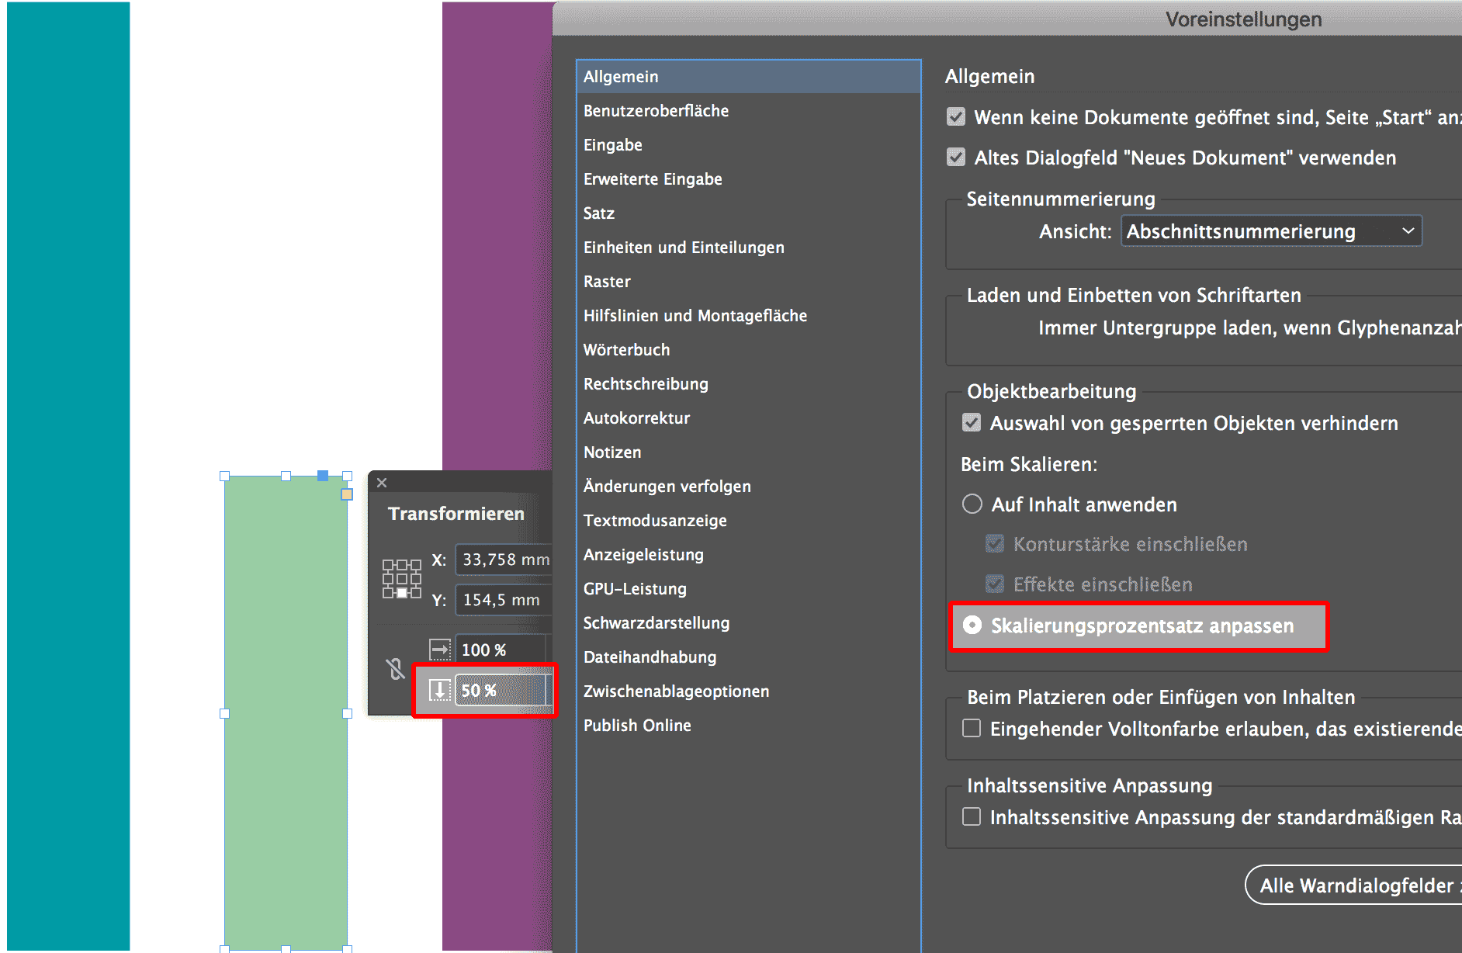This screenshot has height=953, width=1462.
Task: Click the vertical height scale icon beside 50%
Action: (x=440, y=690)
